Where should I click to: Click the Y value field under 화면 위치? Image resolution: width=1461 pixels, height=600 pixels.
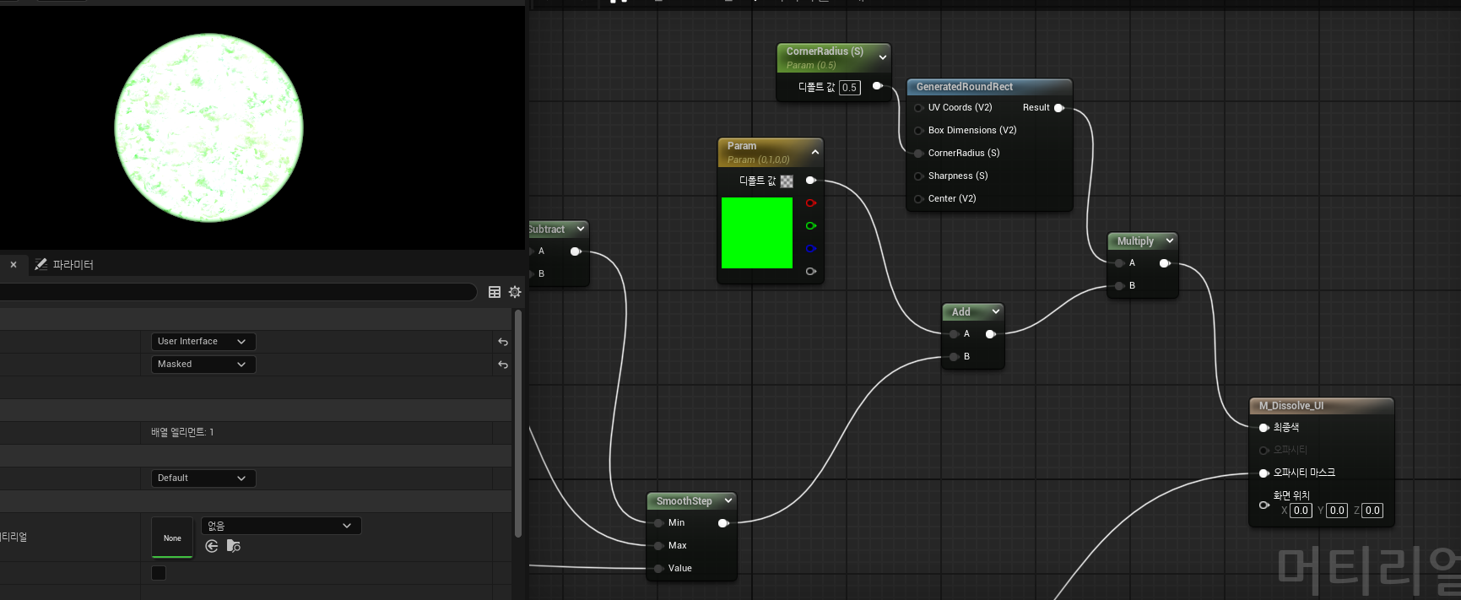[1337, 511]
